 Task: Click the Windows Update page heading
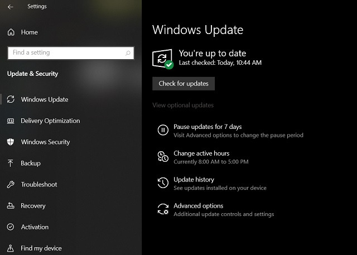(x=198, y=30)
